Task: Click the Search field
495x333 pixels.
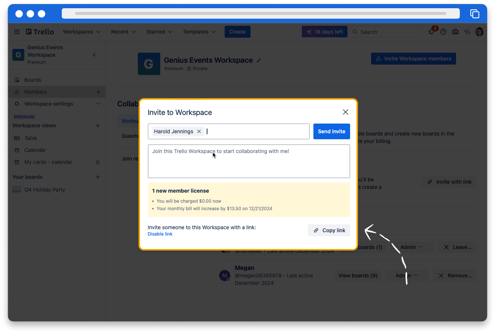Action: click(387, 32)
